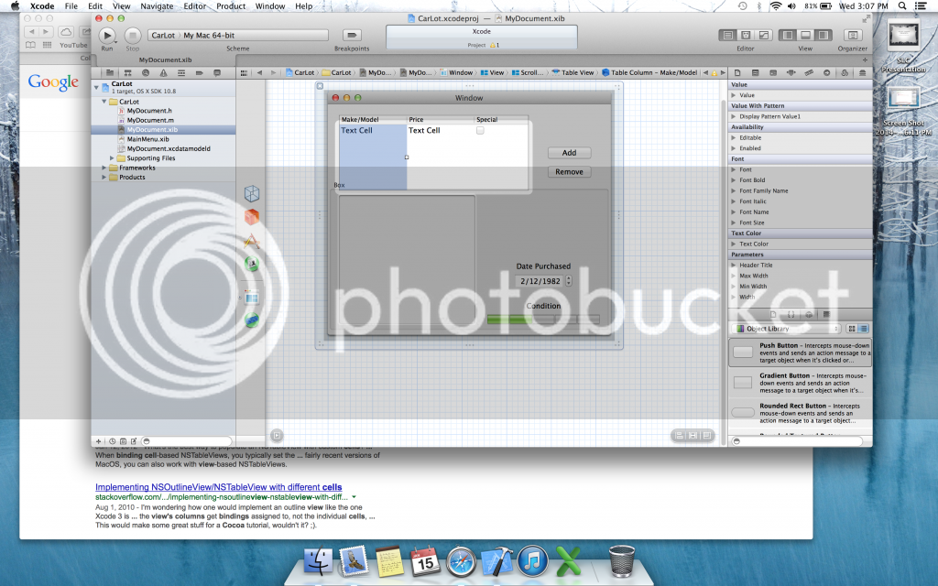Open the Object Library dropdown
The height and width of the screenshot is (586, 938).
pos(787,329)
